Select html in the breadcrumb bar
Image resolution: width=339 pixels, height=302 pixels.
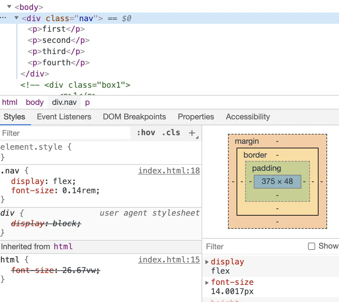tap(10, 102)
